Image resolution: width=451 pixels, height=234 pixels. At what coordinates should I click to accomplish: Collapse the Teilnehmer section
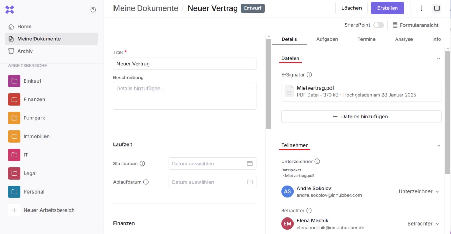[438, 145]
